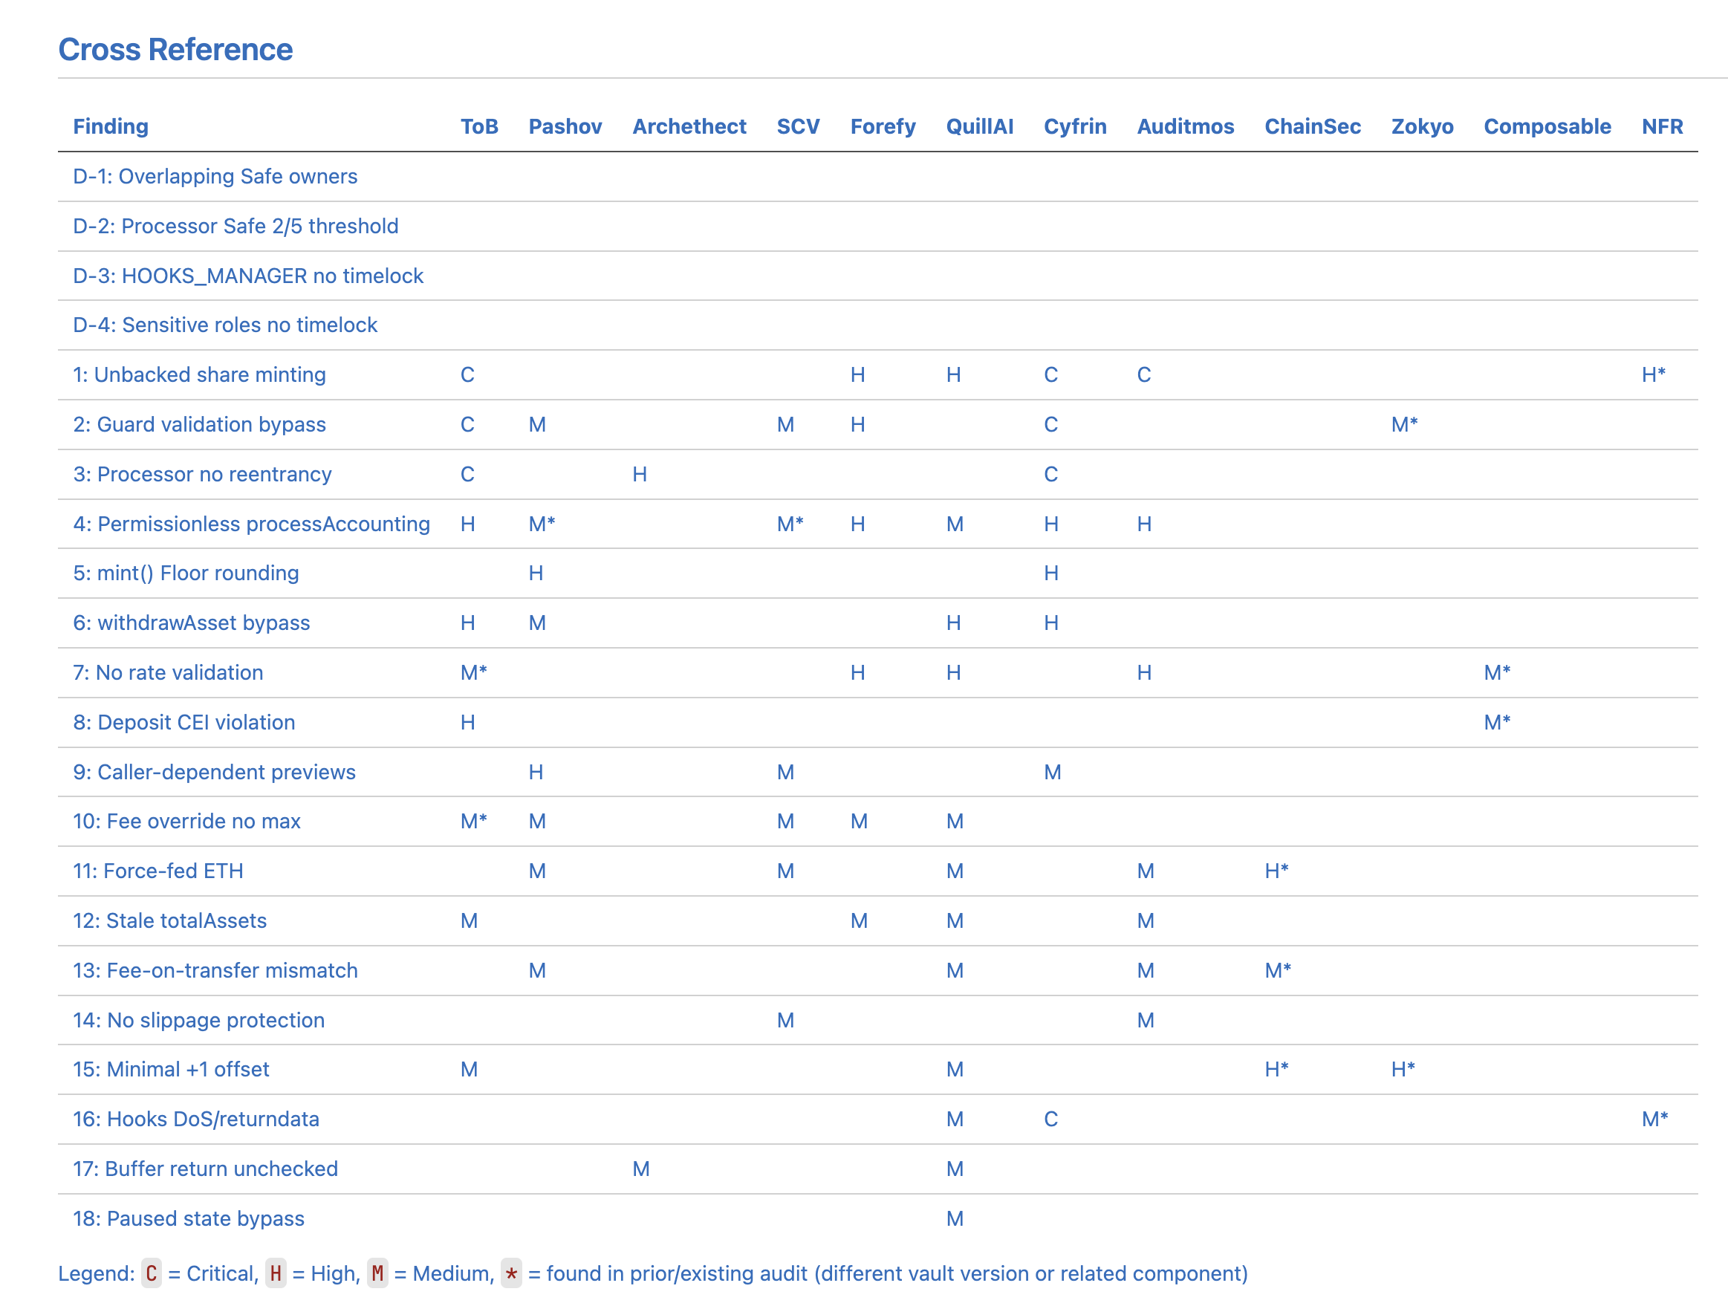Open finding 4: Permissionless processAccounting

coord(251,524)
